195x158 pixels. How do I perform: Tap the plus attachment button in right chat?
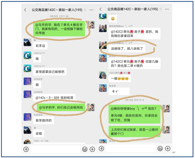tap(168, 148)
